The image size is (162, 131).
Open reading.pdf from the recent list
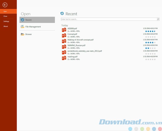[x=73, y=57]
